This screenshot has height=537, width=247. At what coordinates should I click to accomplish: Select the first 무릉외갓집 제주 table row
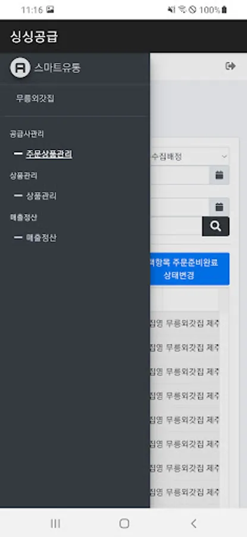click(x=185, y=323)
